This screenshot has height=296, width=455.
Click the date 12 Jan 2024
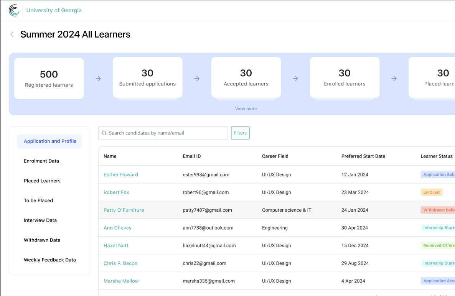(354, 174)
